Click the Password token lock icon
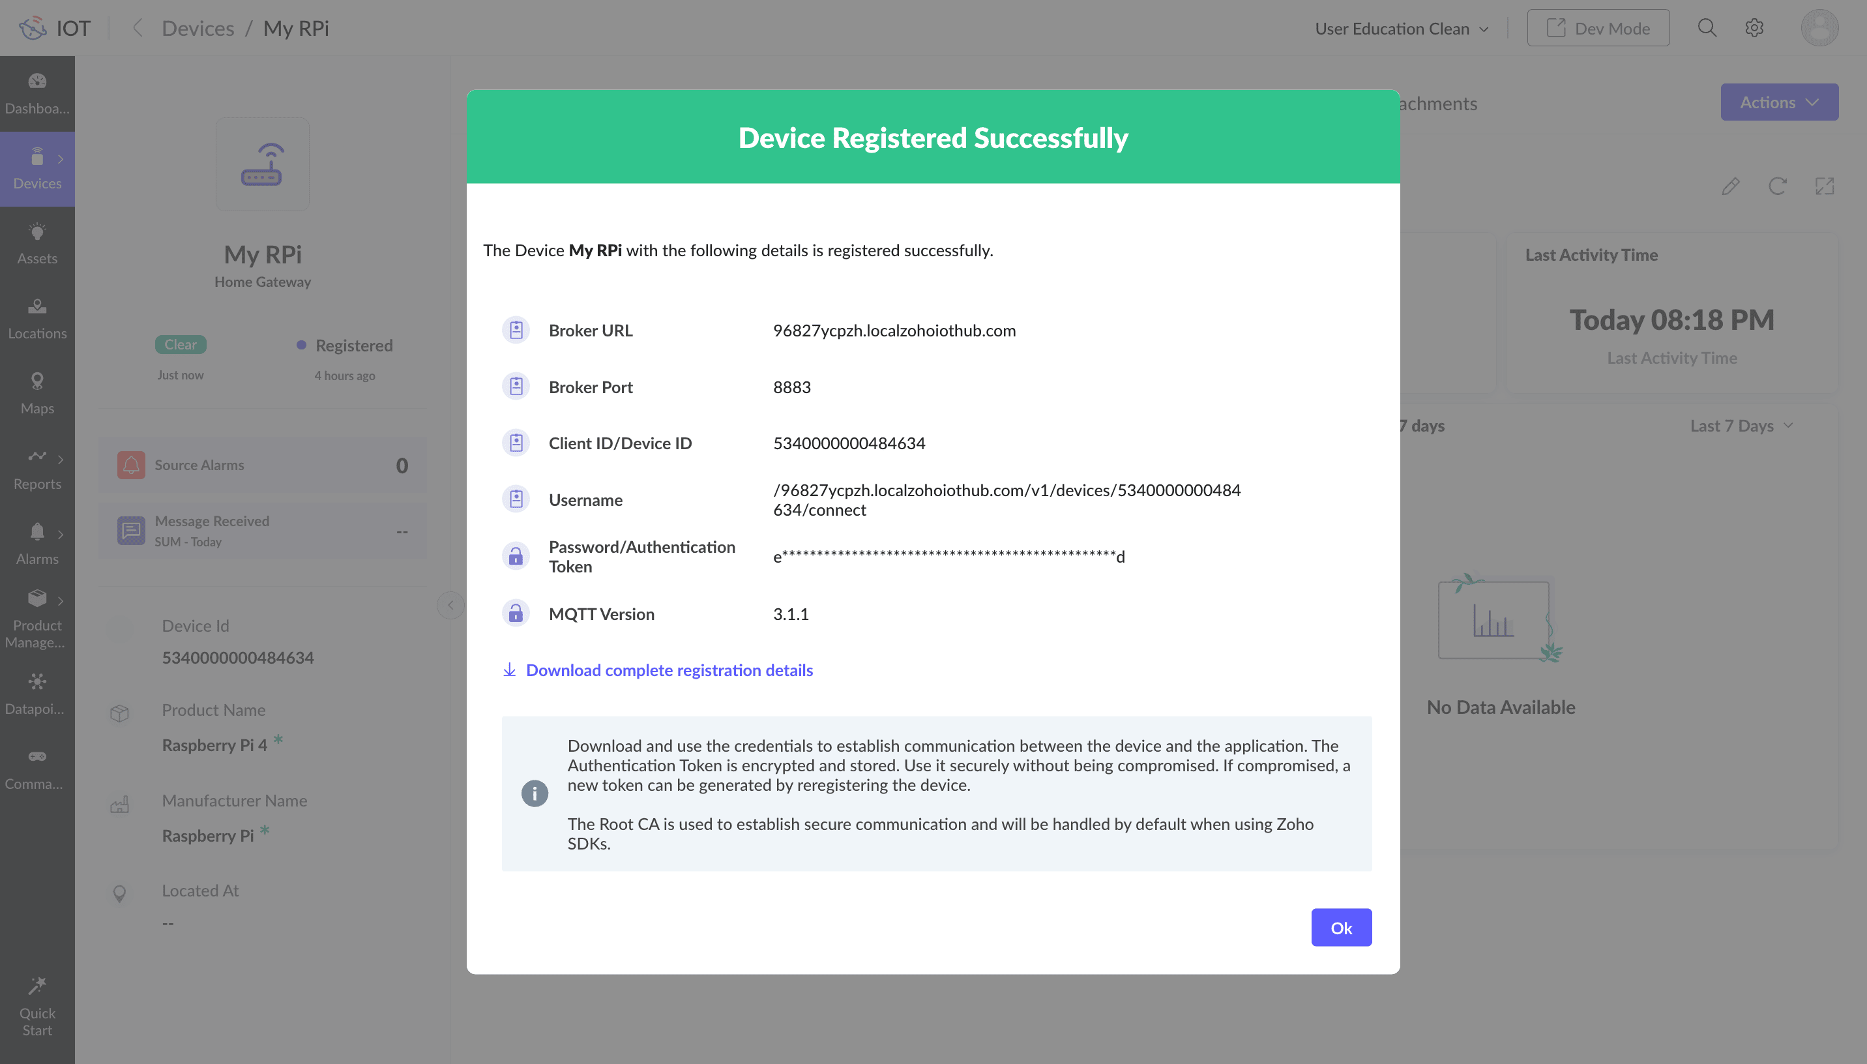Image resolution: width=1867 pixels, height=1064 pixels. 516,556
